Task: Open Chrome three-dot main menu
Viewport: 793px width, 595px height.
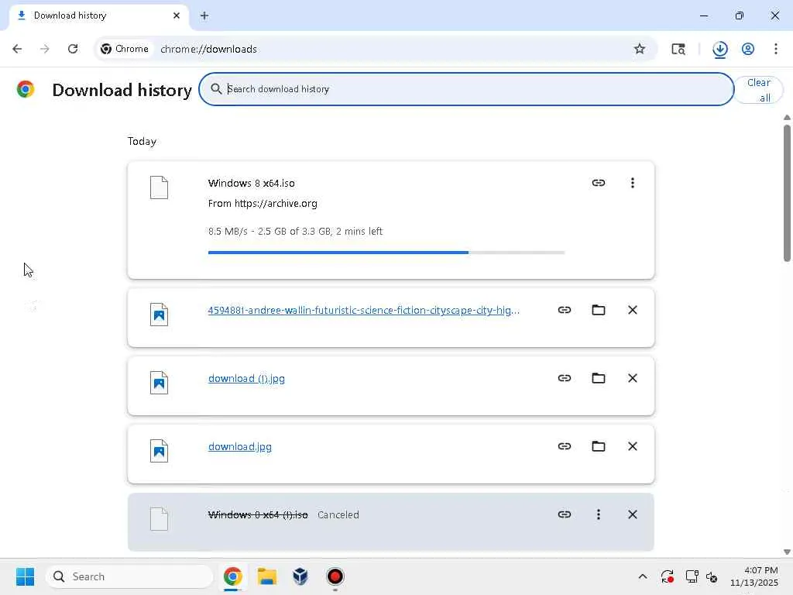Action: [x=776, y=49]
